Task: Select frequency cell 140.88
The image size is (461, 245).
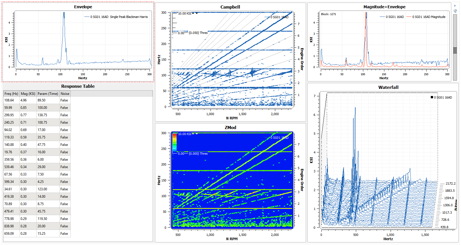Action: [x=11, y=145]
